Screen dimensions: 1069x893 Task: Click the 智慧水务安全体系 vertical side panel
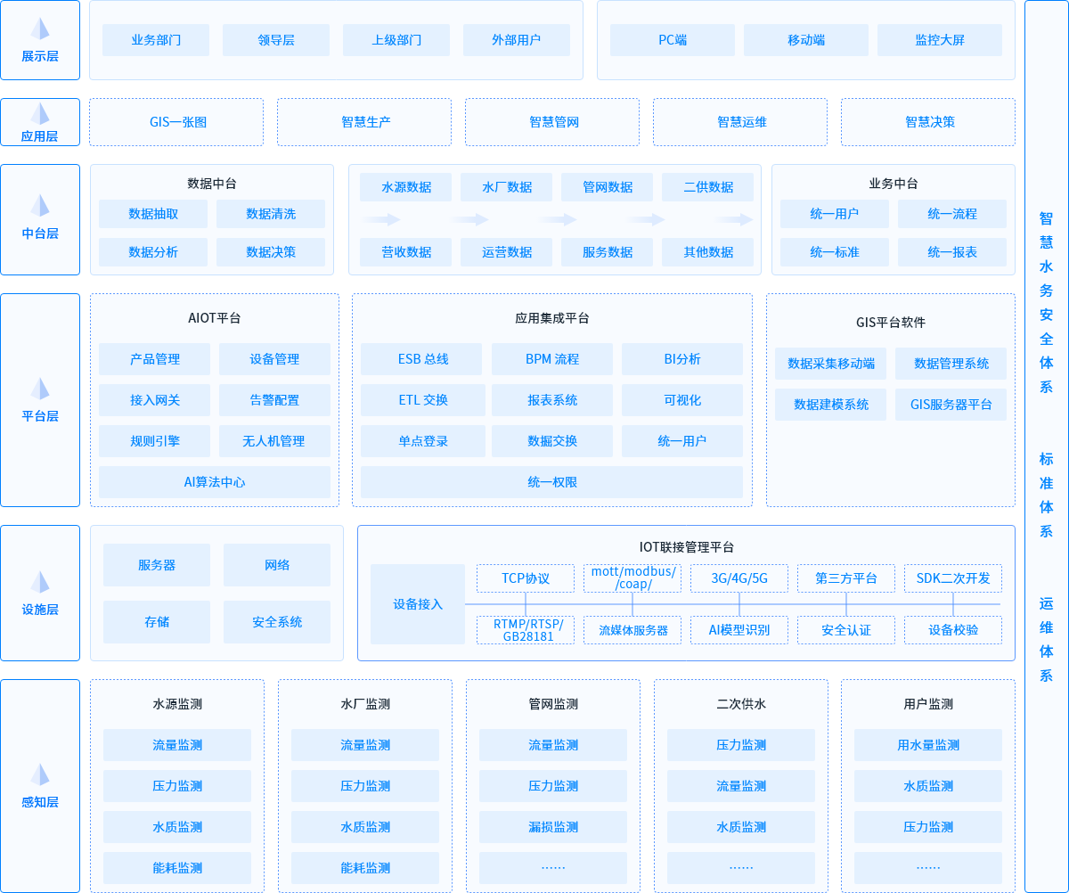(1046, 303)
